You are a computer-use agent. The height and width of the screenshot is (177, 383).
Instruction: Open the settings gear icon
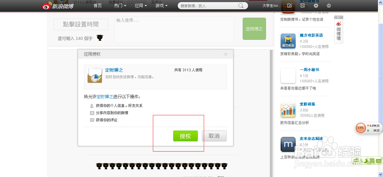click(316, 6)
